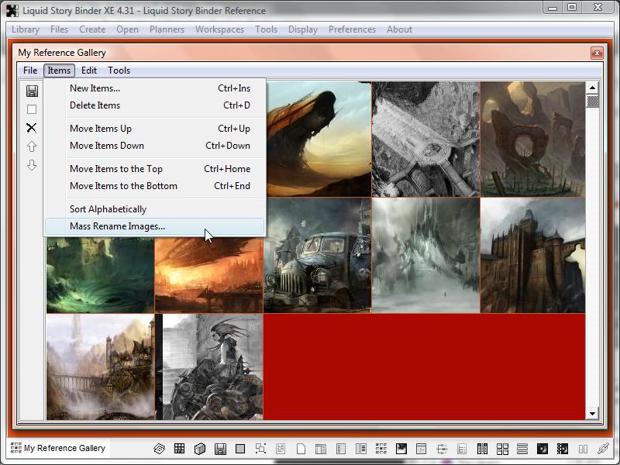Choose New Items from the Items menu
This screenshot has width=620, height=465.
click(x=95, y=88)
